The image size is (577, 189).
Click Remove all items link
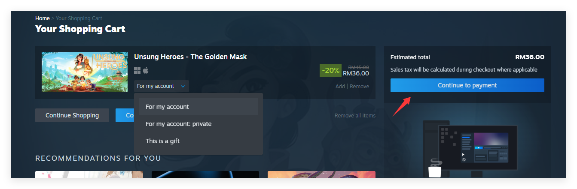[x=355, y=116]
